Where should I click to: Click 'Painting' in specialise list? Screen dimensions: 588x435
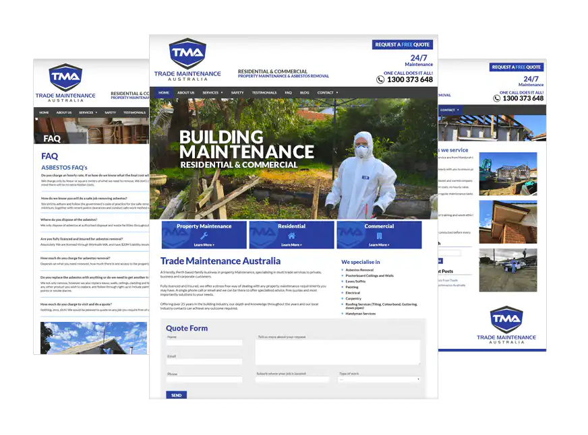352,287
